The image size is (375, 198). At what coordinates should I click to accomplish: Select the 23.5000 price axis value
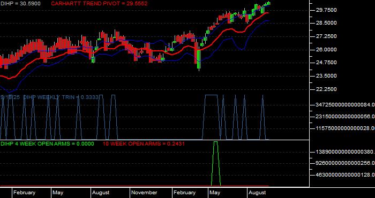click(x=326, y=76)
